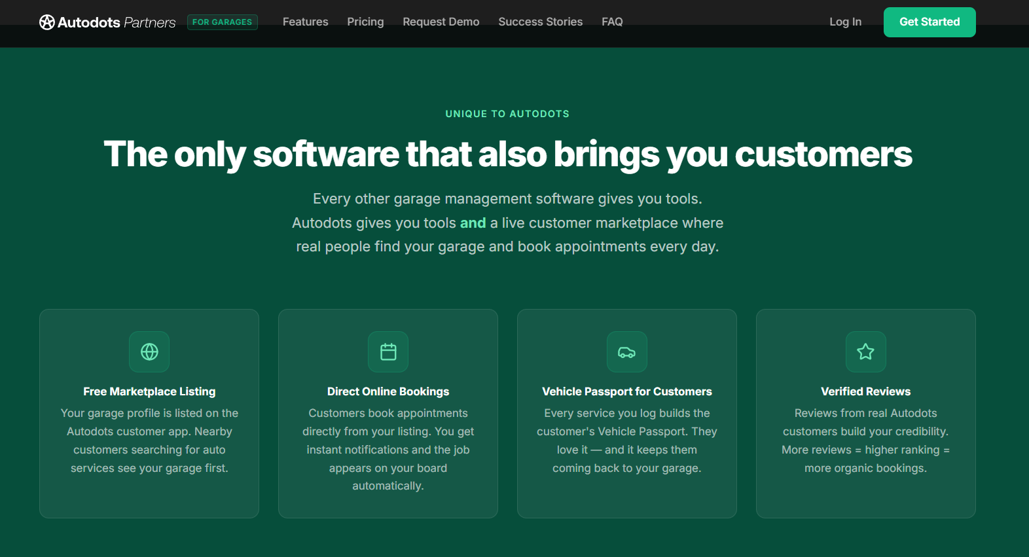The image size is (1029, 557).
Task: Select the globe icon for Free Marketplace Listing
Action: tap(149, 351)
